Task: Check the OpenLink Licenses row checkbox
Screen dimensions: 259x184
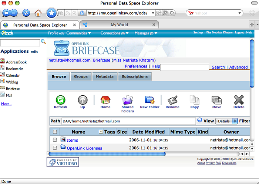Action: tap(55, 148)
